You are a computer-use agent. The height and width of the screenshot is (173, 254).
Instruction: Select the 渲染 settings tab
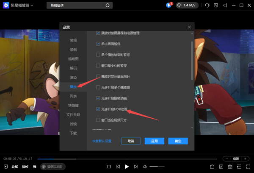(x=73, y=78)
